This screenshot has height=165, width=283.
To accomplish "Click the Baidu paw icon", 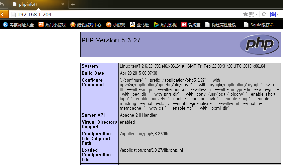I will click(x=273, y=15).
